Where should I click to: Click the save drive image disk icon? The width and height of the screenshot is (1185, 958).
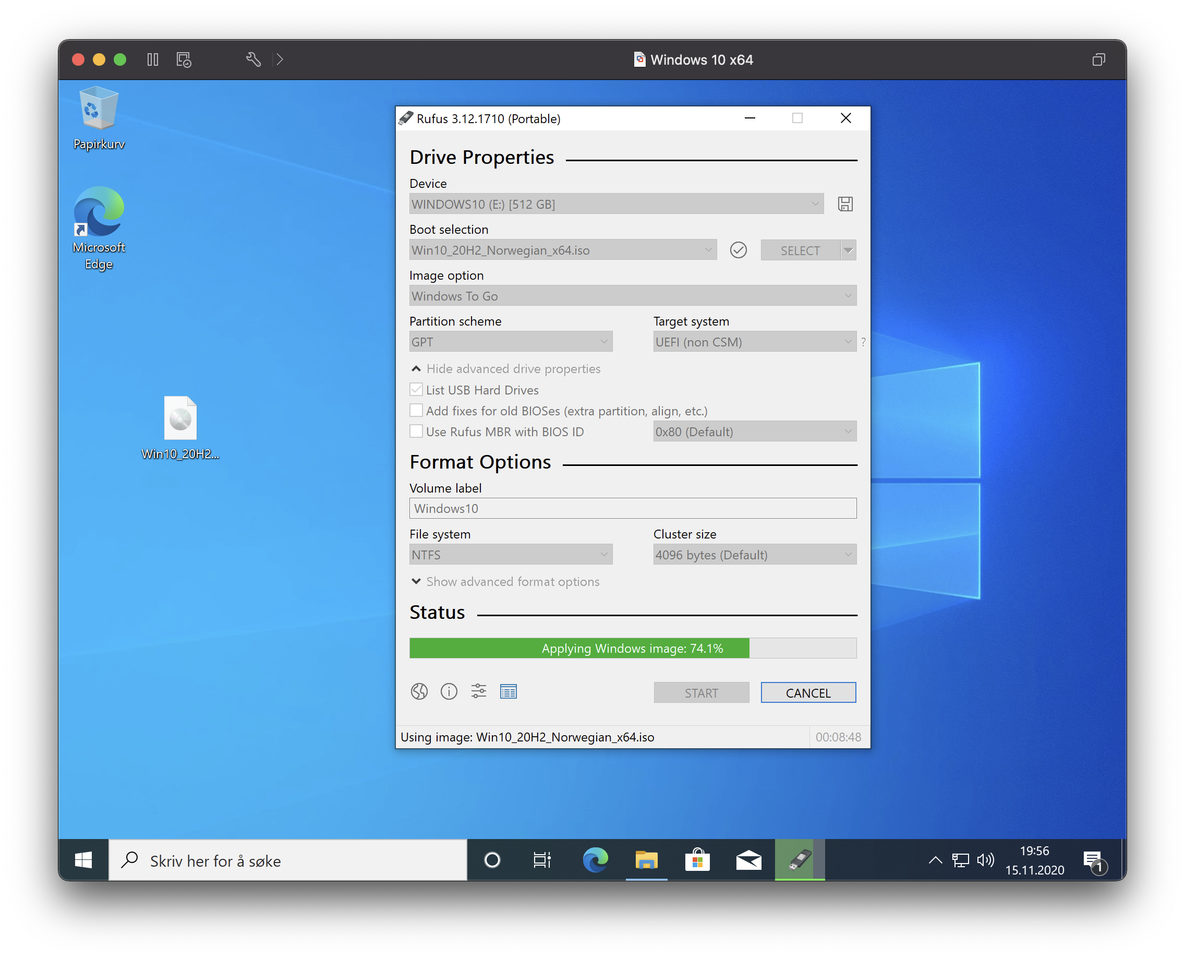[844, 204]
